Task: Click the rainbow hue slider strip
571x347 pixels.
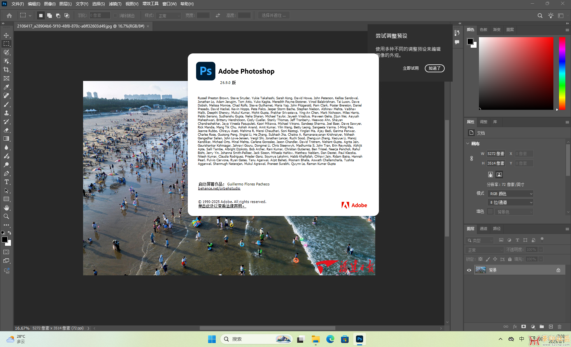Action: pos(562,73)
